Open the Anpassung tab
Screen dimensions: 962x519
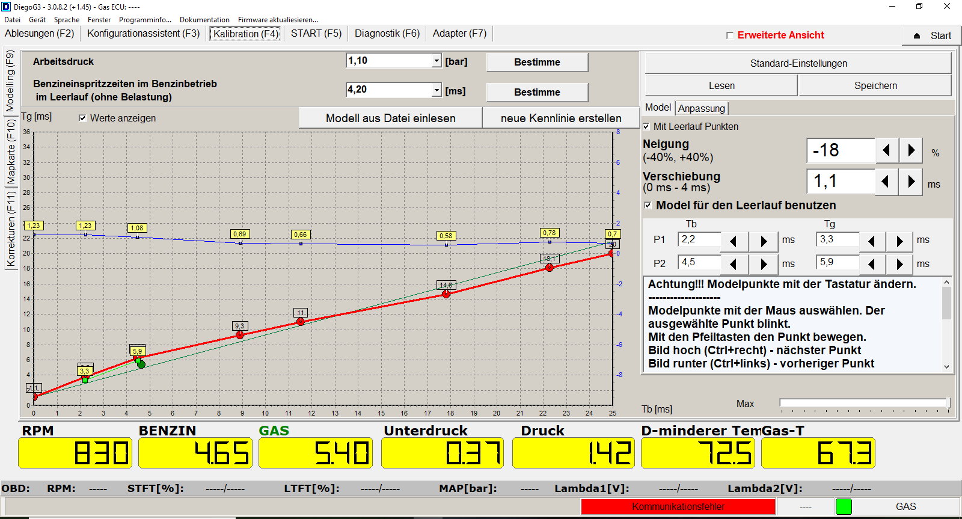[x=702, y=108]
